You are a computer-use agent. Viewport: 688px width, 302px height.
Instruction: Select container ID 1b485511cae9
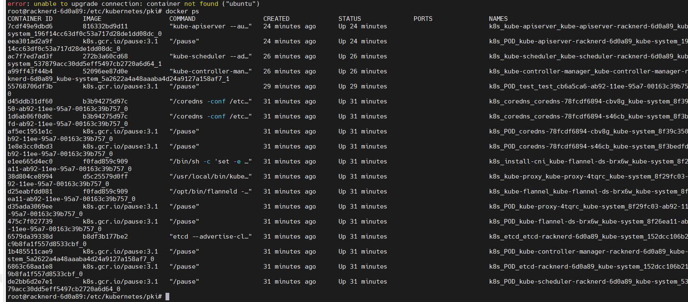[30, 252]
